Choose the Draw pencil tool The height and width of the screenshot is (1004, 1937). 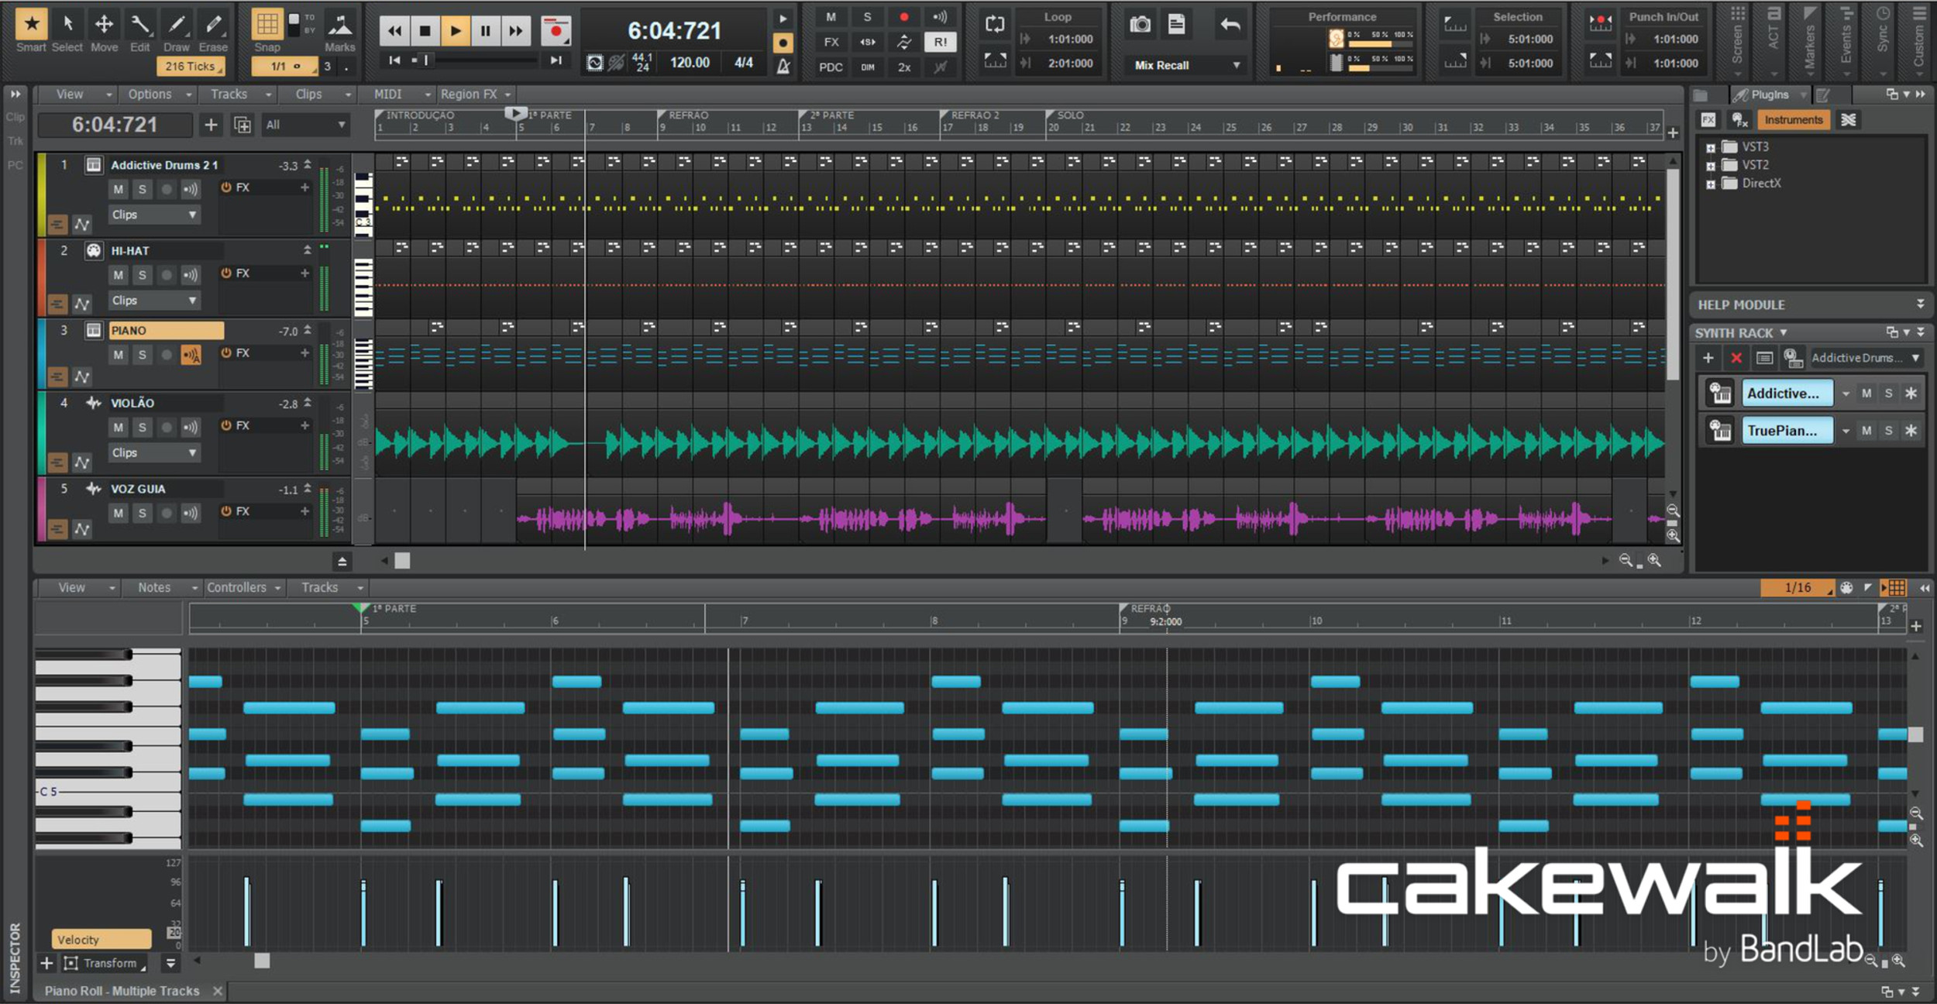pos(177,24)
